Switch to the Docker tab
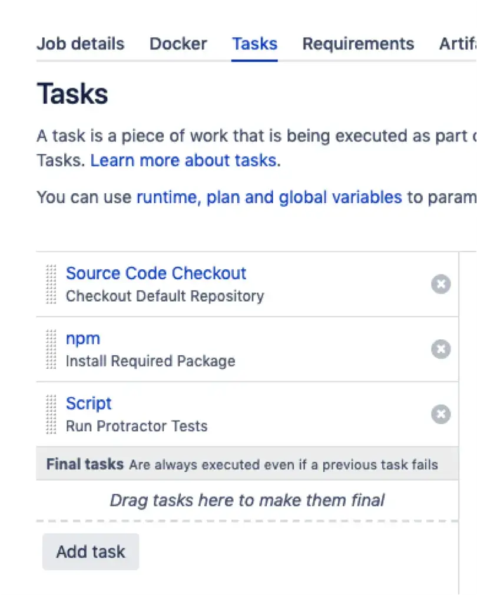This screenshot has height=595, width=477. point(178,44)
